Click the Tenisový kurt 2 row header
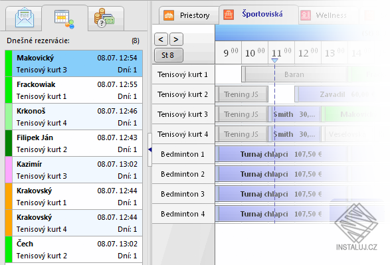The height and width of the screenshot is (265, 390). pyautogui.click(x=183, y=94)
